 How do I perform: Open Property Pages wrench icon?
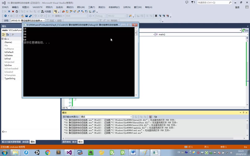point(13,35)
